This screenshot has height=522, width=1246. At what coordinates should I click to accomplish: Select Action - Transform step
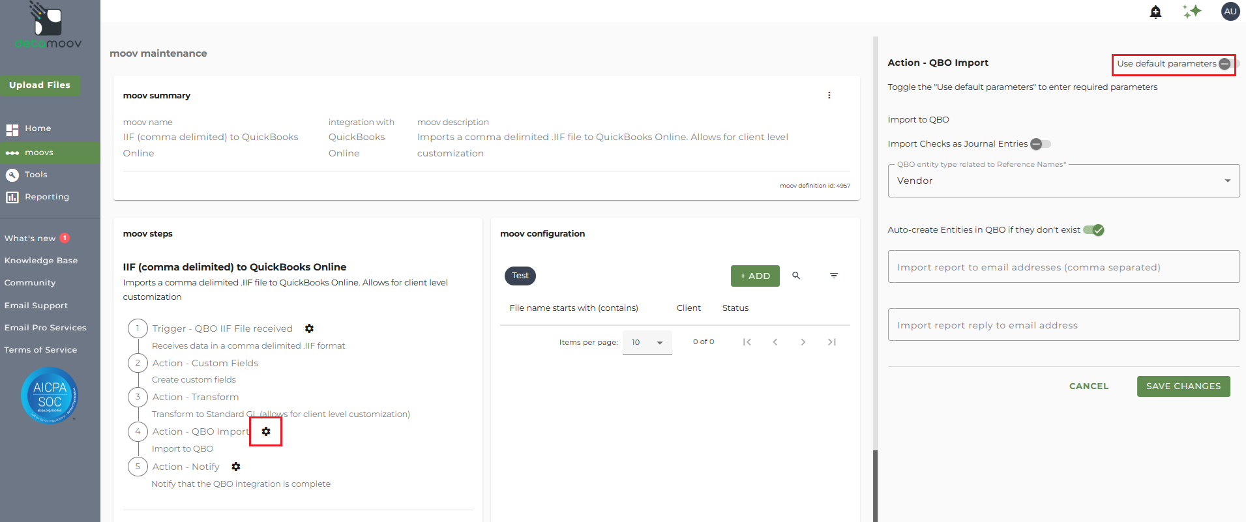pos(196,397)
